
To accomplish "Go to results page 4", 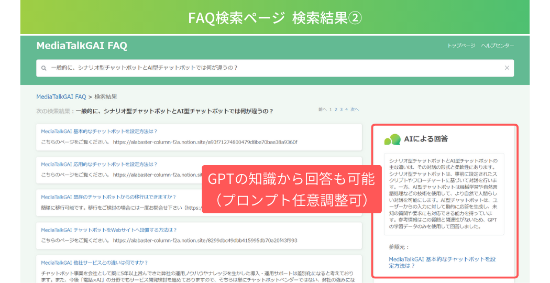I will 346,110.
